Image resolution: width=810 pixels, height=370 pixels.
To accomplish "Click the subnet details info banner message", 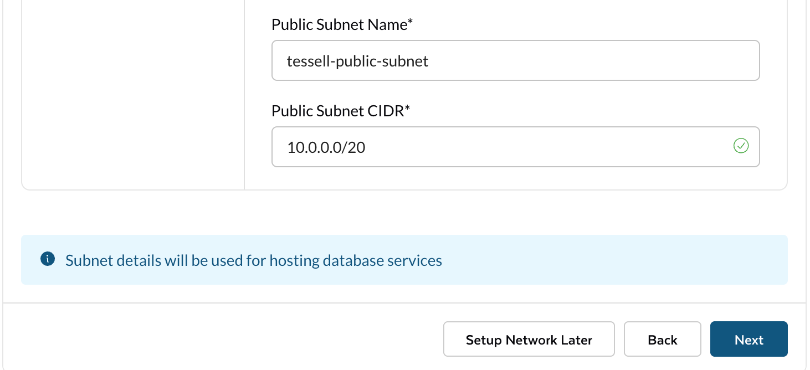I will (x=253, y=260).
